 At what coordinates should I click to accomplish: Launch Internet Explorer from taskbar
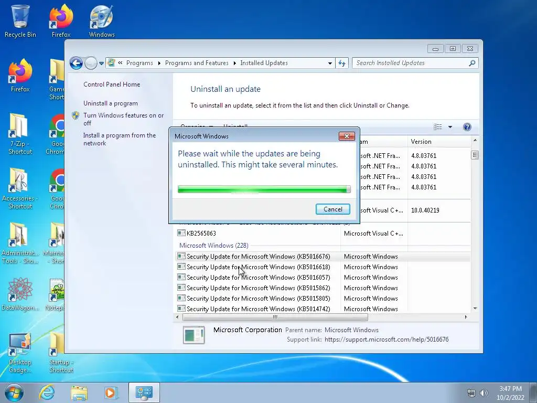tap(47, 393)
